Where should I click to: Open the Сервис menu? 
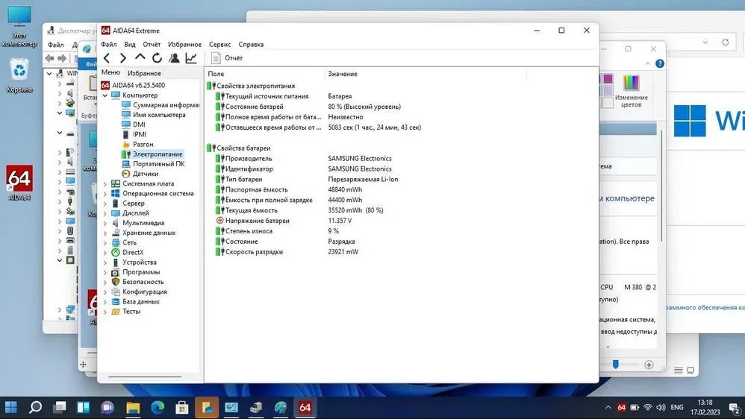coord(219,45)
